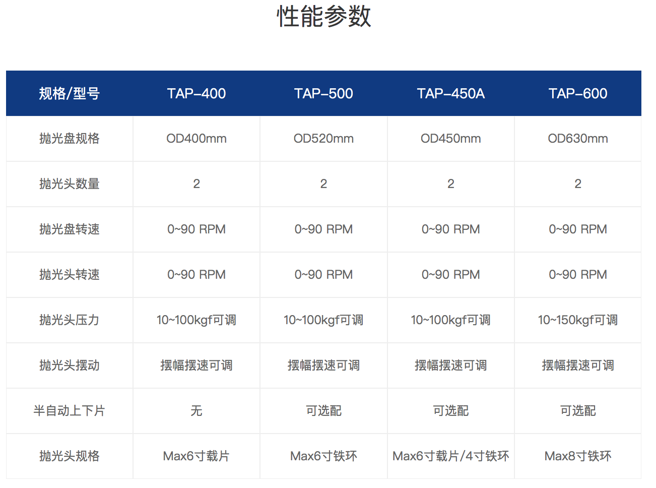
Task: Click 抛光头数量 value 2 for TAP-600
Action: (578, 184)
